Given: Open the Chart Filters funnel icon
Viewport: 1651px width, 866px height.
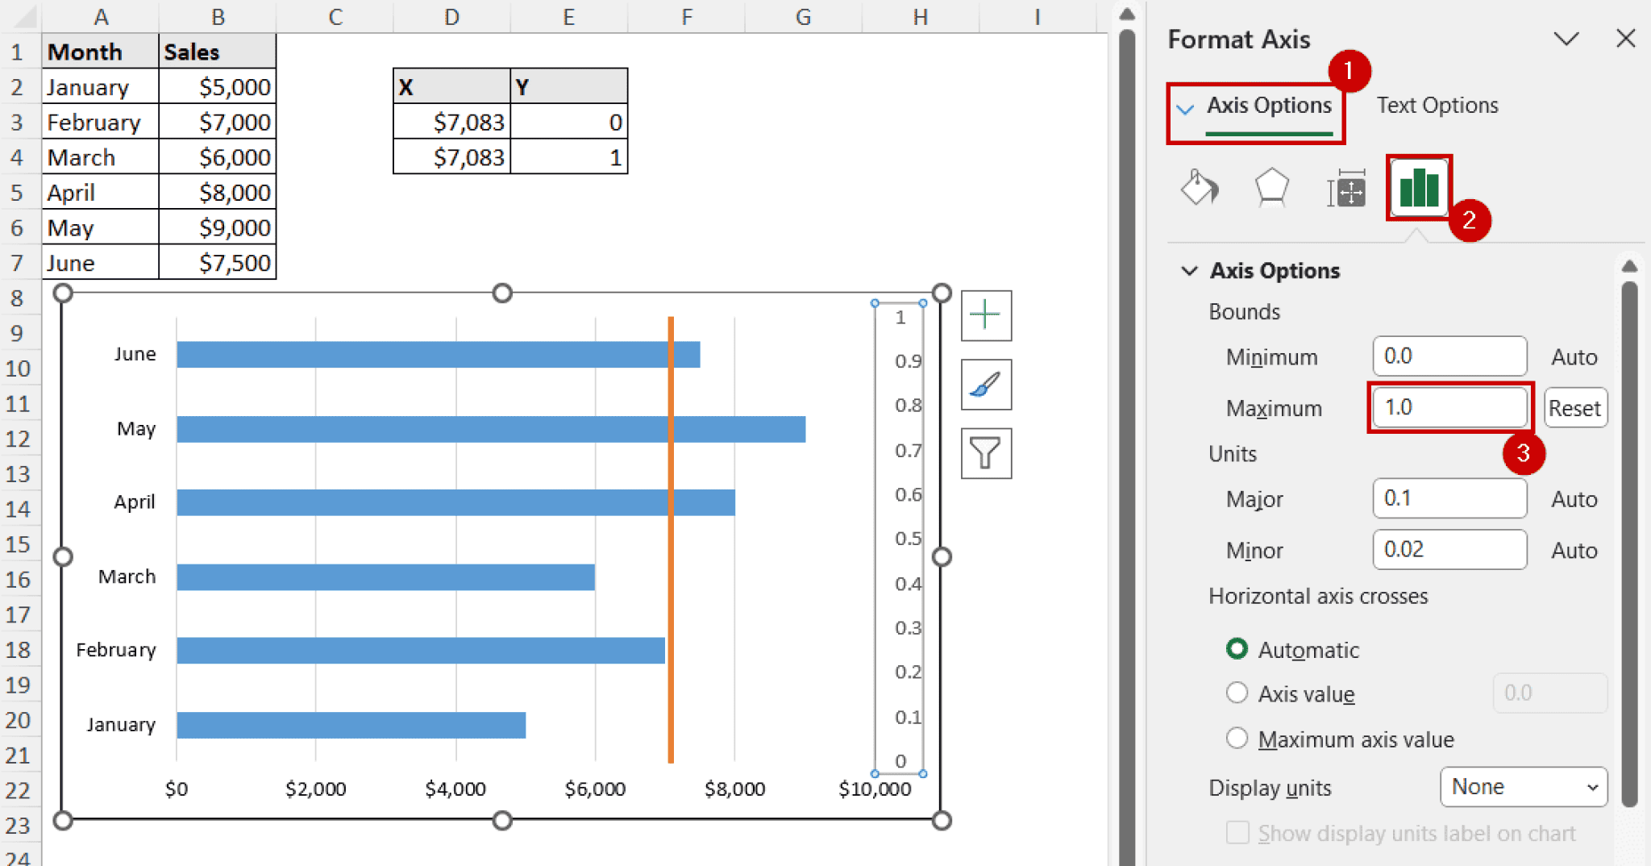Looking at the screenshot, I should [986, 453].
